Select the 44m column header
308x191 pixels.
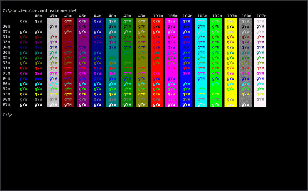click(98, 16)
